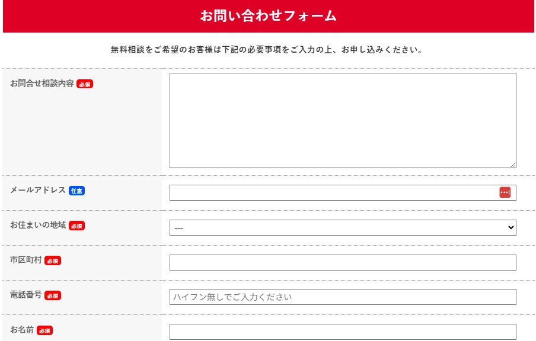Click the お問合せ相談内容 text area
536x341 pixels.
[x=343, y=120]
